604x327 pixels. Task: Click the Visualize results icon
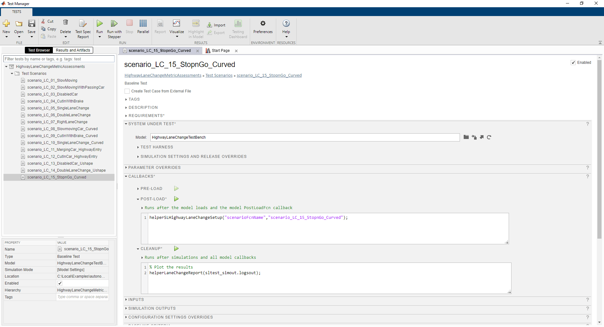coord(176,24)
